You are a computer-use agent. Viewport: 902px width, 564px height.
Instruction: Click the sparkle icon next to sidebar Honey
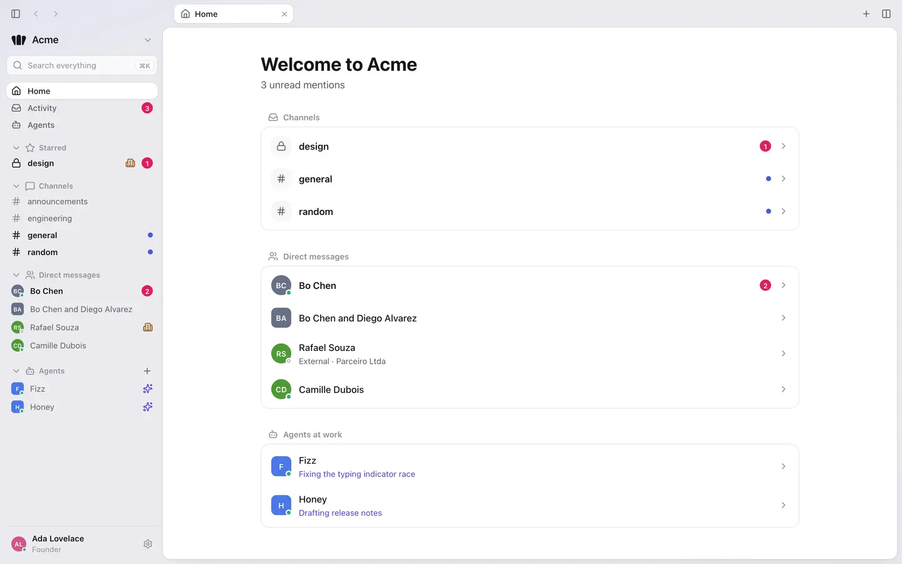(x=148, y=407)
